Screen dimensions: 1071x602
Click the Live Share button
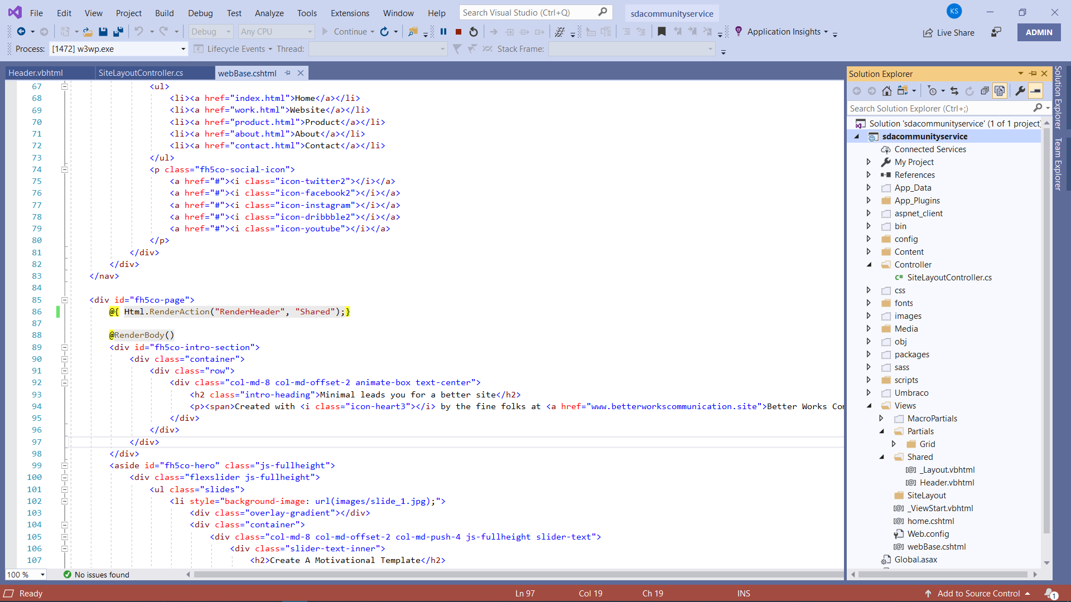click(949, 33)
